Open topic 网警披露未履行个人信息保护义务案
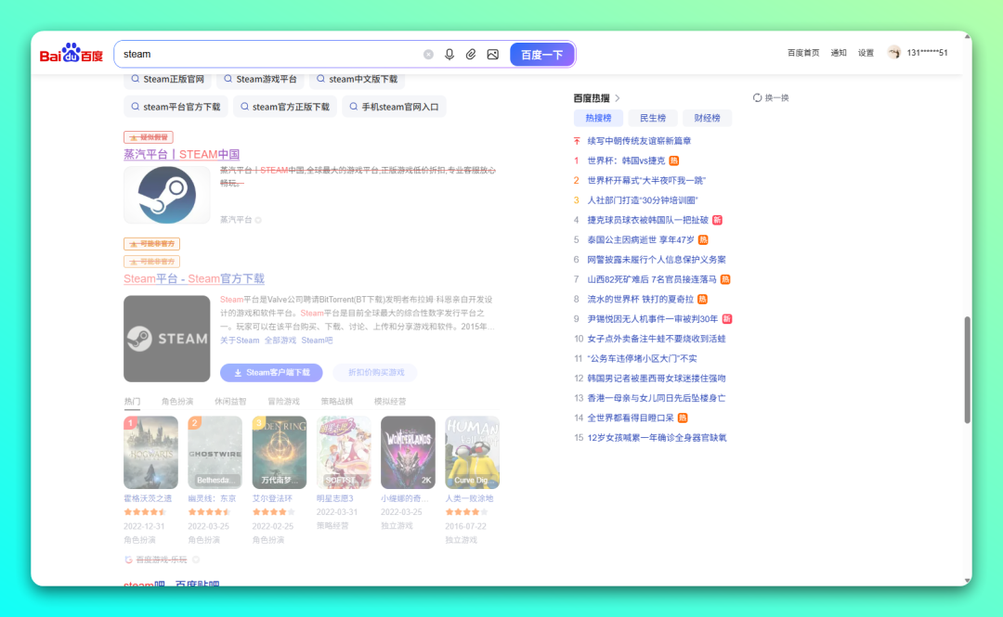The height and width of the screenshot is (617, 1003). pos(657,260)
